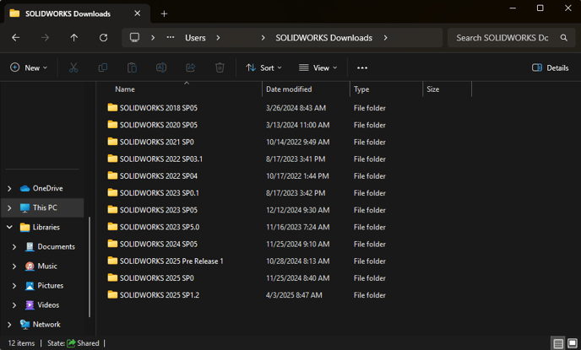Select Network in navigation pane

[46, 325]
